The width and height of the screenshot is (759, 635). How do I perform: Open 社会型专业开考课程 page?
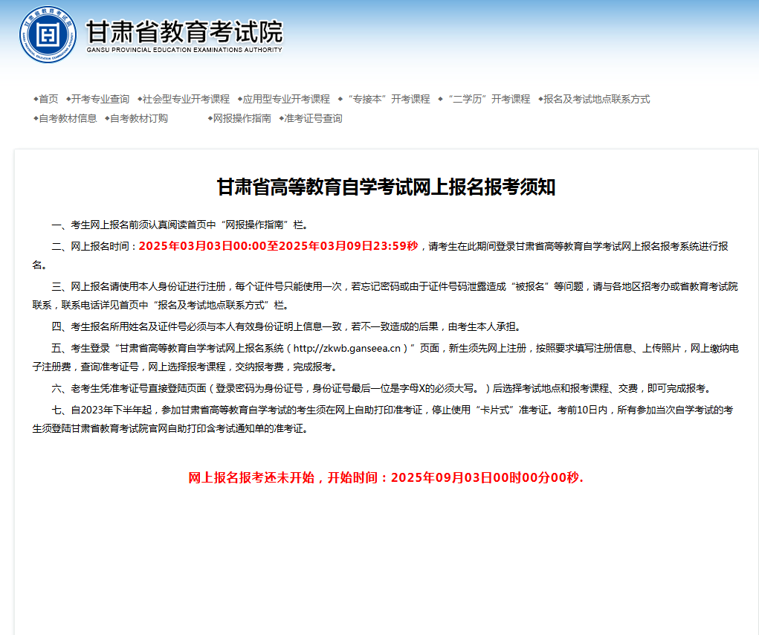[186, 99]
